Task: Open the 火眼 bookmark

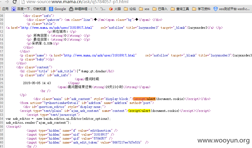Action: click(x=115, y=9)
